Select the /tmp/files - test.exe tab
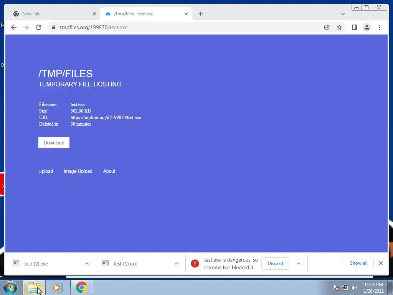The image size is (393, 295). [146, 14]
